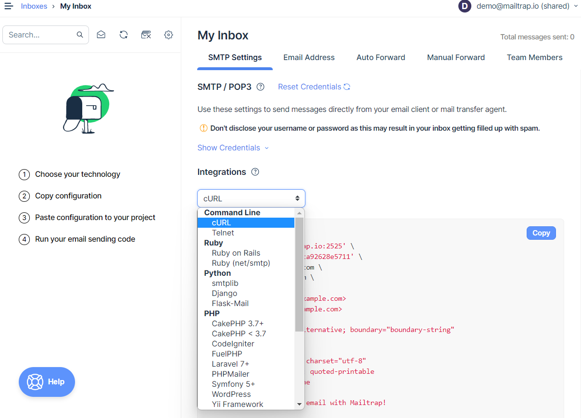Open the Manual Forward tab
This screenshot has height=418, width=581.
pyautogui.click(x=456, y=58)
